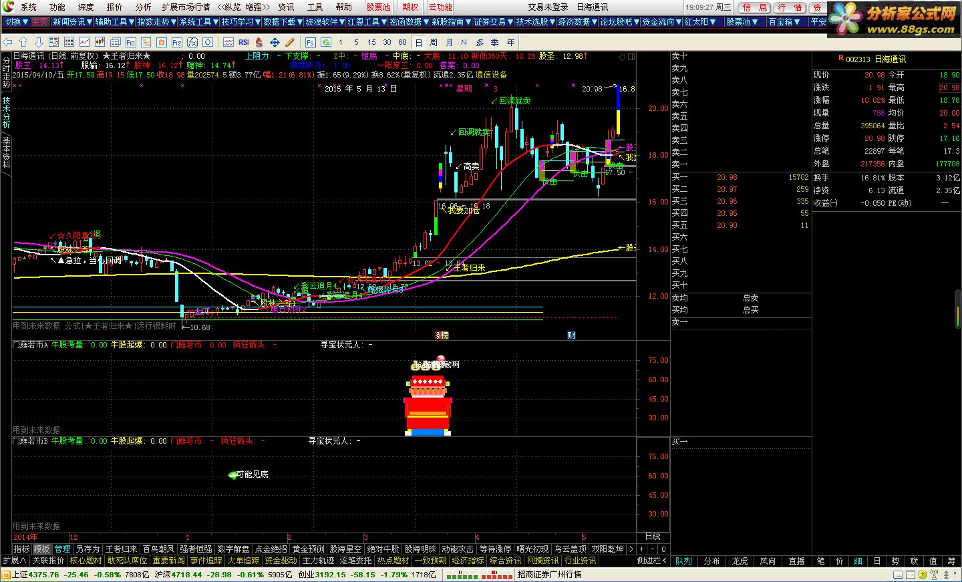Expand the 技术选股 dropdown
Screen dimensions: 962x582
tap(535, 22)
